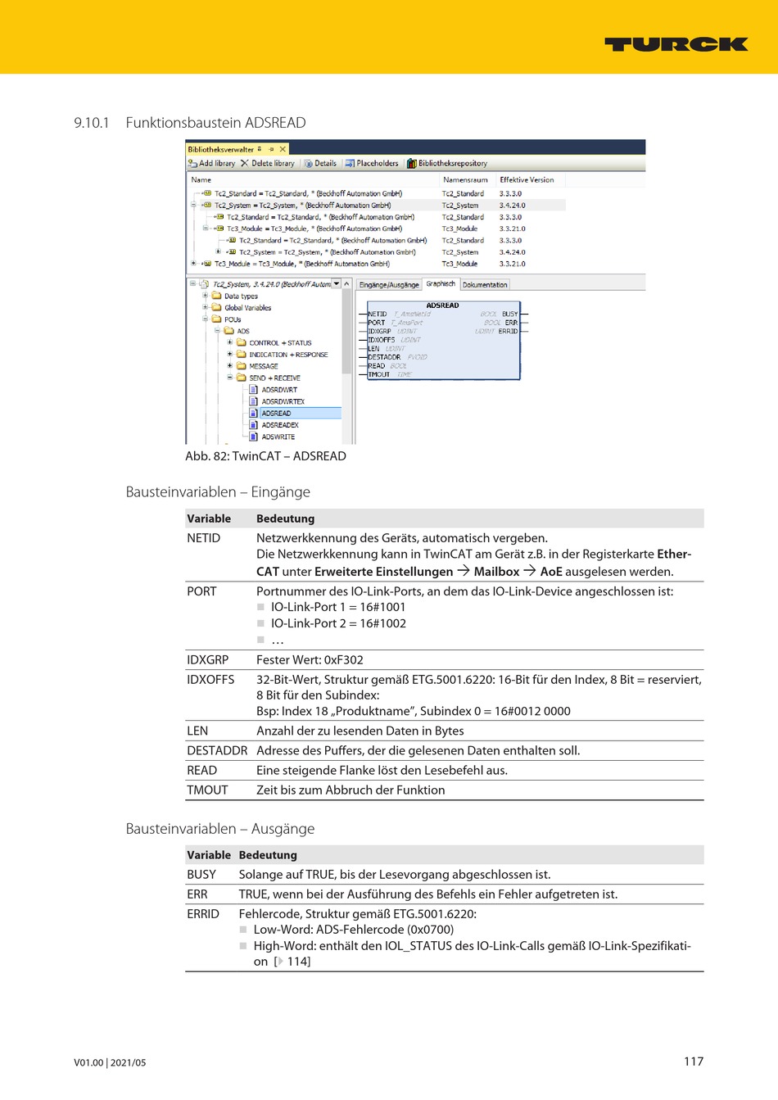778x1100 pixels.
Task: Toggle the pin icon on the Bibliotheksverwalter tab
Action: (270, 149)
